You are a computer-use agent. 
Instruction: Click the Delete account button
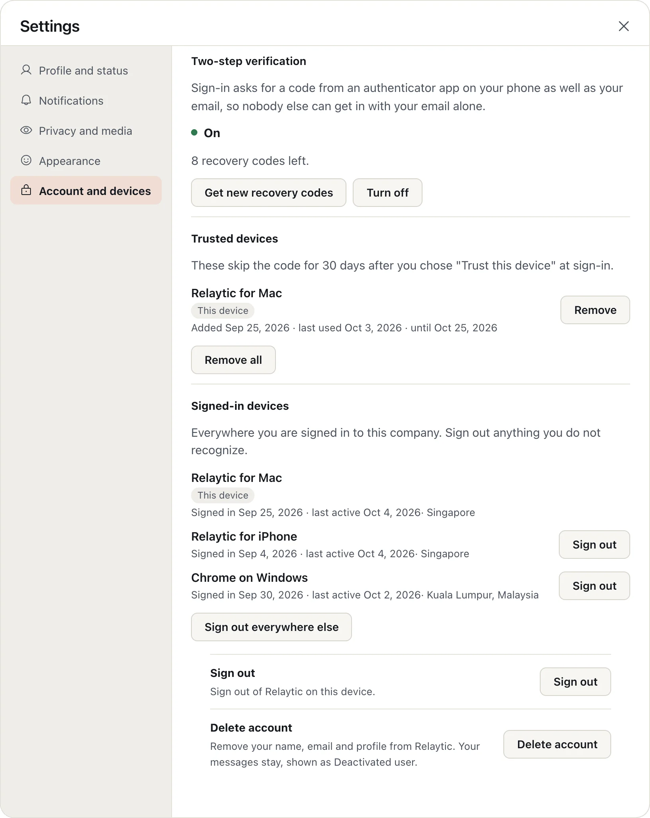(557, 744)
